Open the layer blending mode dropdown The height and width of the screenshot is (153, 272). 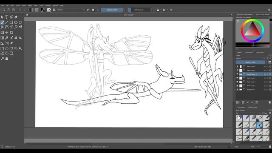tap(250, 59)
